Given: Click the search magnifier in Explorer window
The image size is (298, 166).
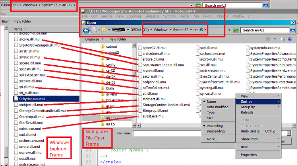Looking at the screenshot, I should (265, 5).
